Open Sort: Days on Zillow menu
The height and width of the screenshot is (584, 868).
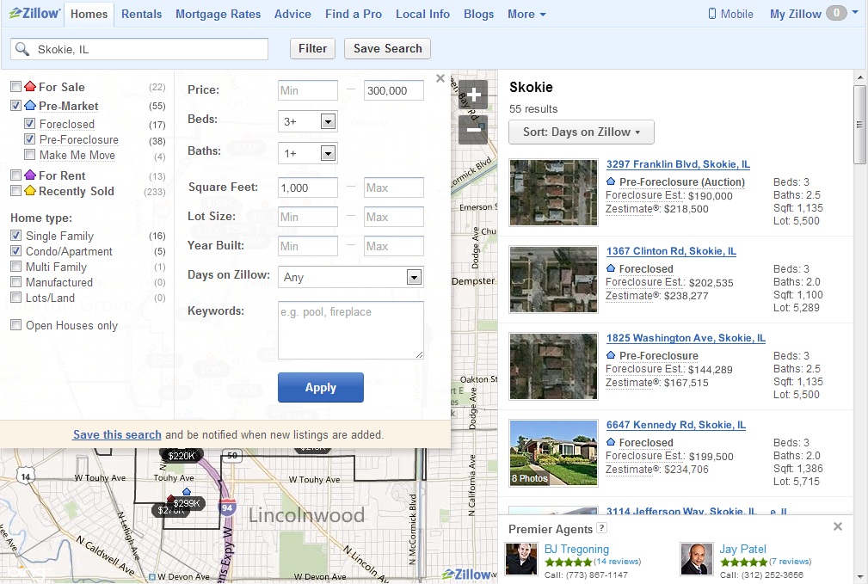click(x=582, y=132)
